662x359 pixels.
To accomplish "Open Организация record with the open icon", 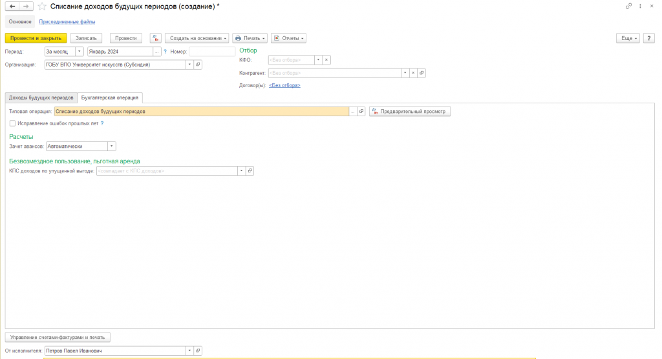I will click(x=198, y=65).
